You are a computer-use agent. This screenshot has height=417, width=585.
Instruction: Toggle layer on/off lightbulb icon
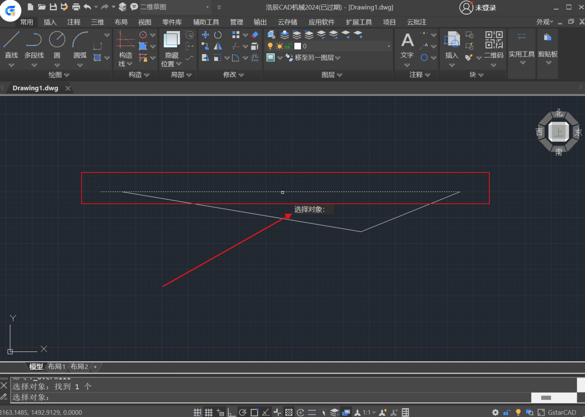(x=270, y=46)
